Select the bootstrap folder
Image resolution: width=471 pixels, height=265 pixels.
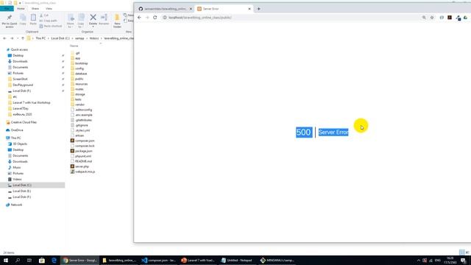(81, 63)
